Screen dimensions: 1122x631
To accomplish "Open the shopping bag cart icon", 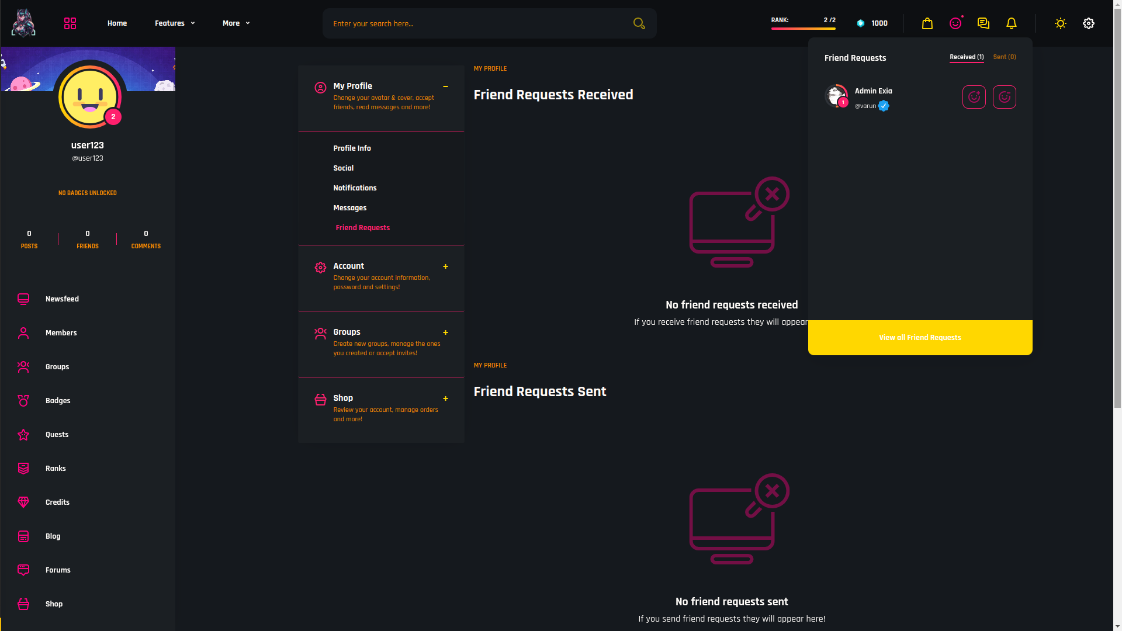I will tap(927, 23).
